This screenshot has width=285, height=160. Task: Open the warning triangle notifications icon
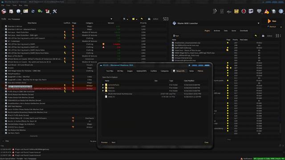[266, 12]
